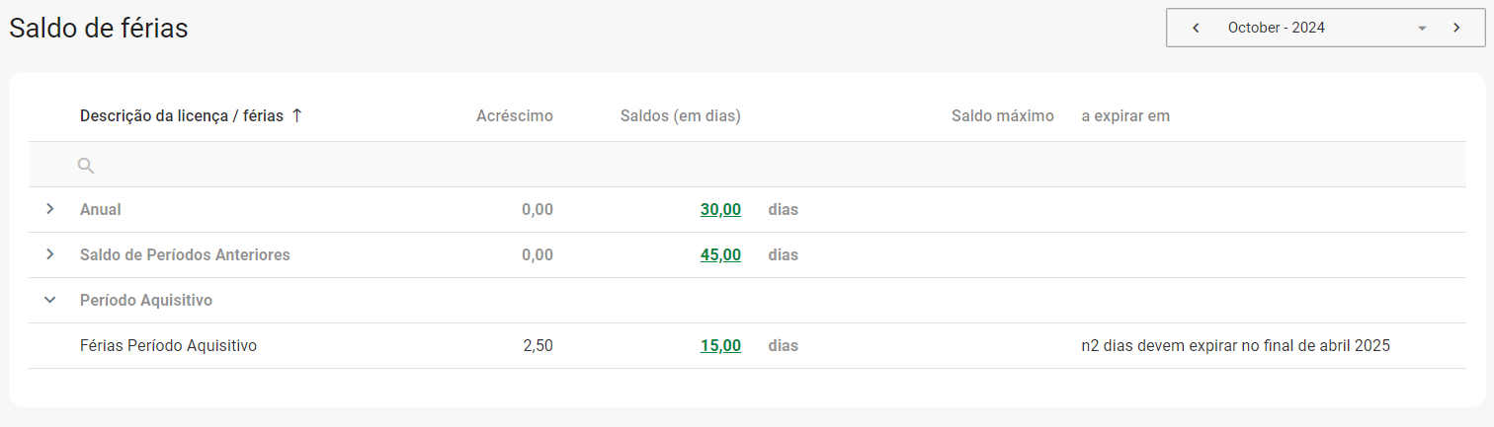Click the search magnifier icon
Viewport: 1494px width, 427px height.
[x=87, y=165]
